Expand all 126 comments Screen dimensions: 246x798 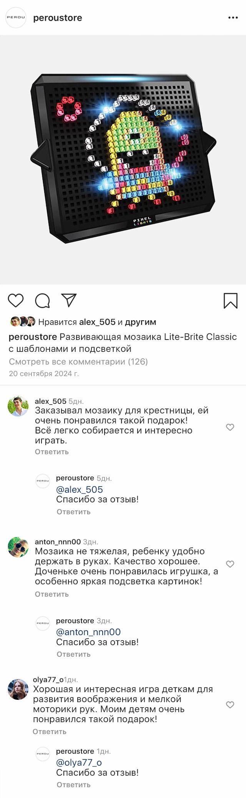click(78, 361)
